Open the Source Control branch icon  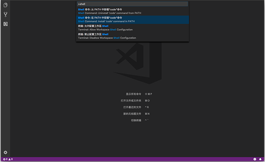(x=5, y=14)
